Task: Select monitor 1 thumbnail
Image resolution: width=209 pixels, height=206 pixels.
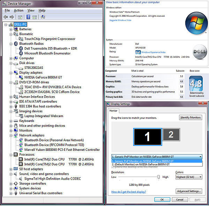Action: (x=148, y=137)
